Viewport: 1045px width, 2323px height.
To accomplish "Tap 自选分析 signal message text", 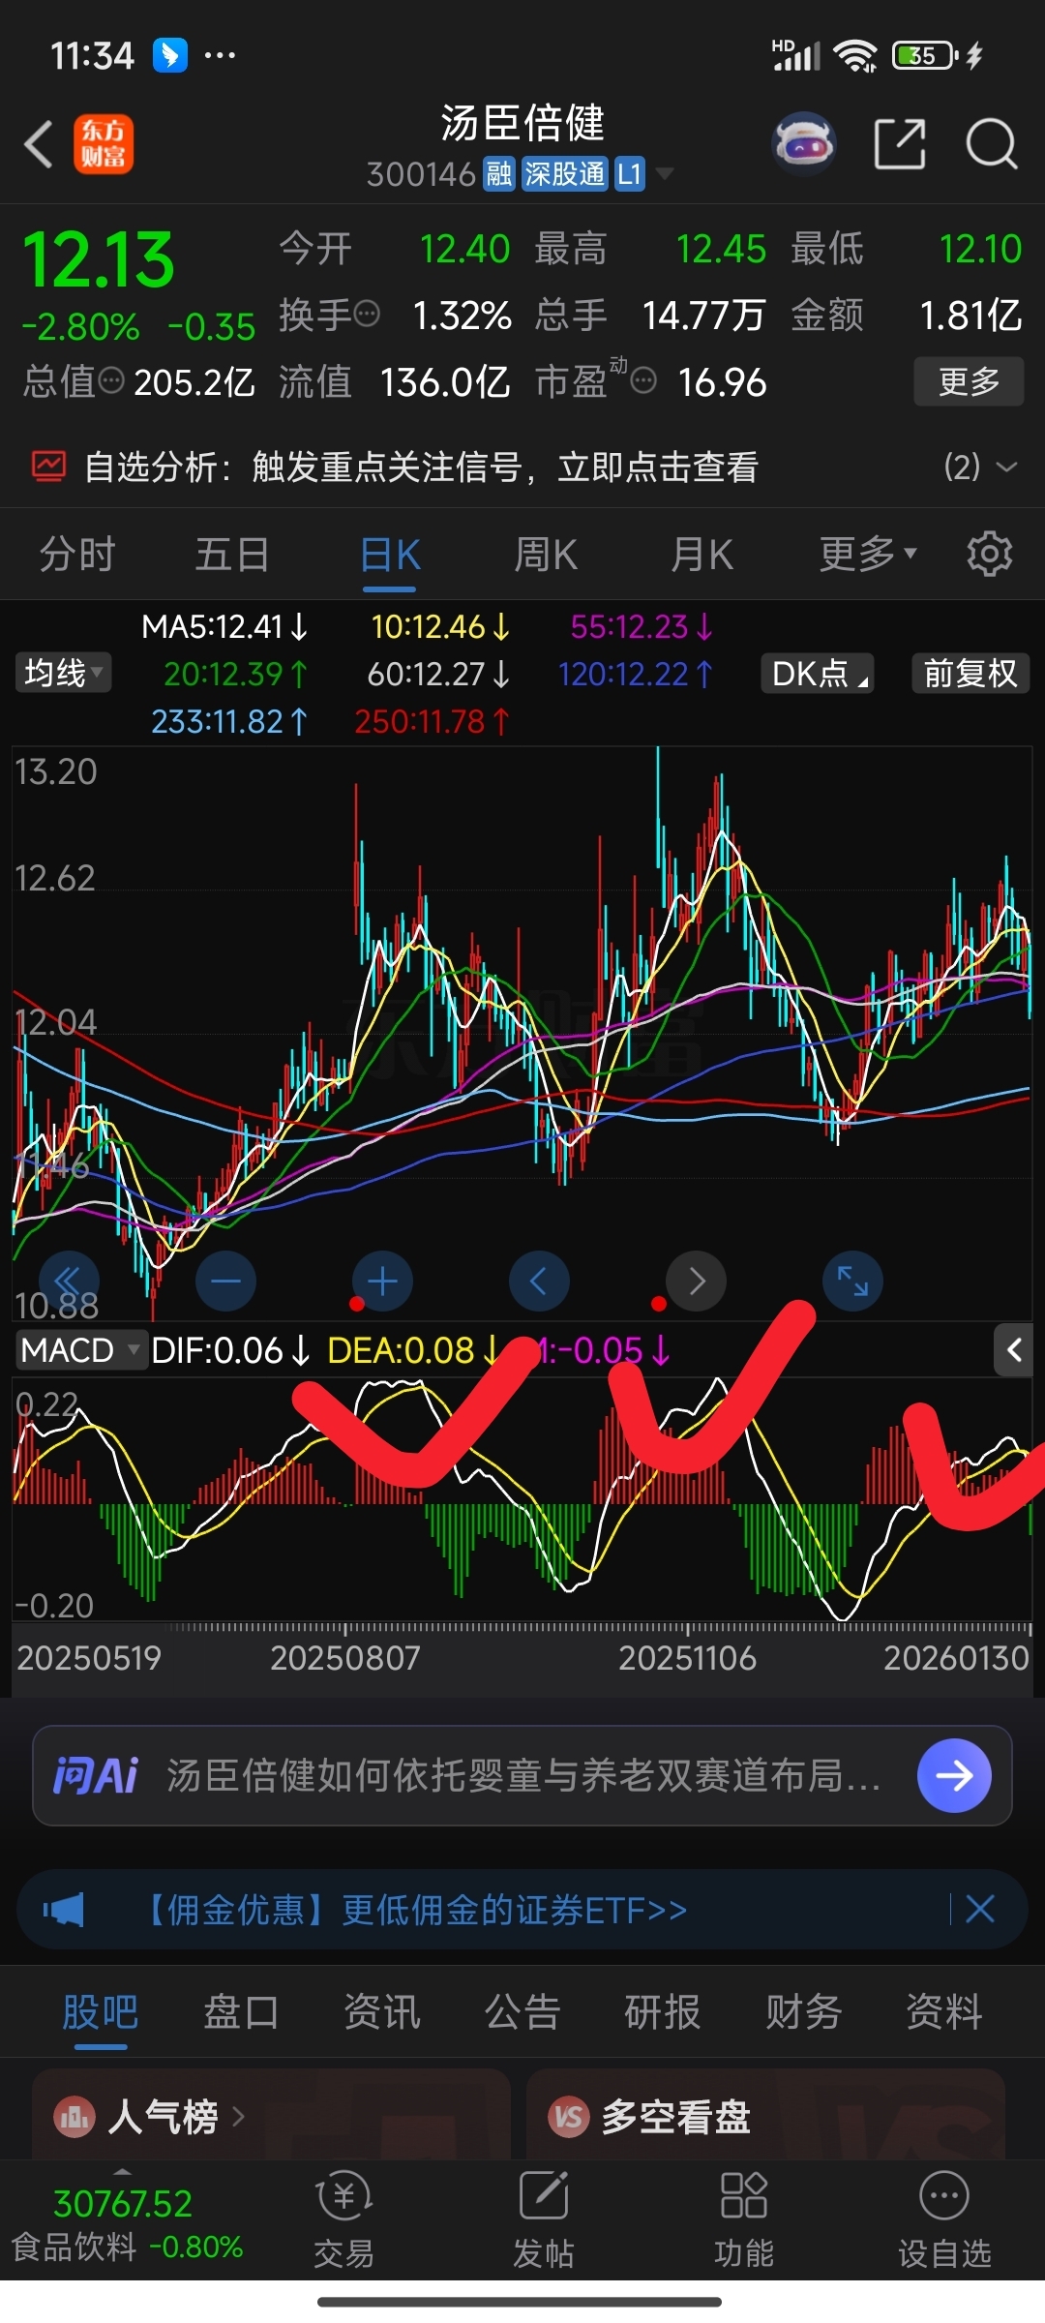I will [504, 467].
